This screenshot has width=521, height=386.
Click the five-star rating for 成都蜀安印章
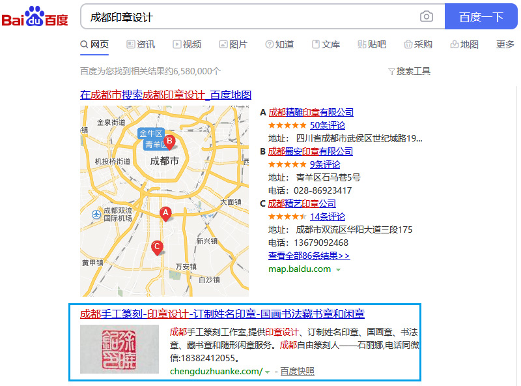287,164
